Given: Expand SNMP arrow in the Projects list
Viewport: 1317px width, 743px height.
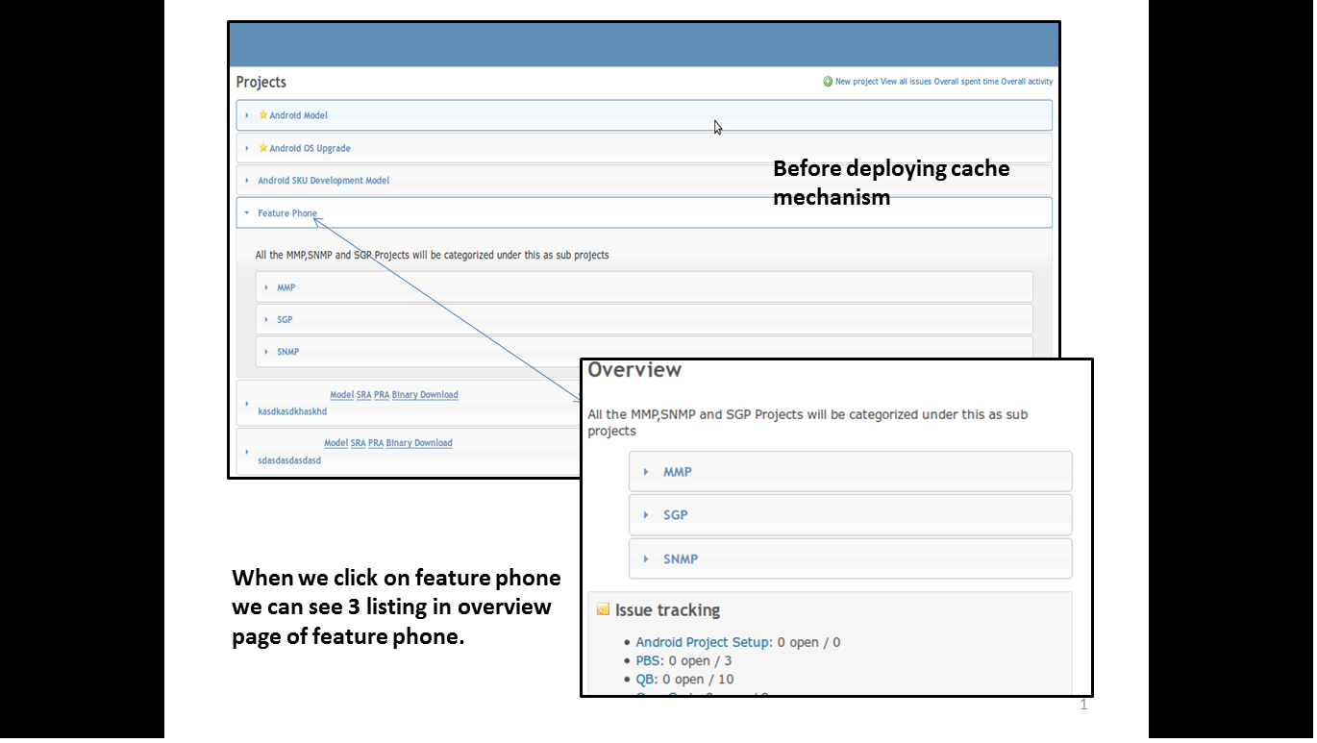Looking at the screenshot, I should 266,352.
